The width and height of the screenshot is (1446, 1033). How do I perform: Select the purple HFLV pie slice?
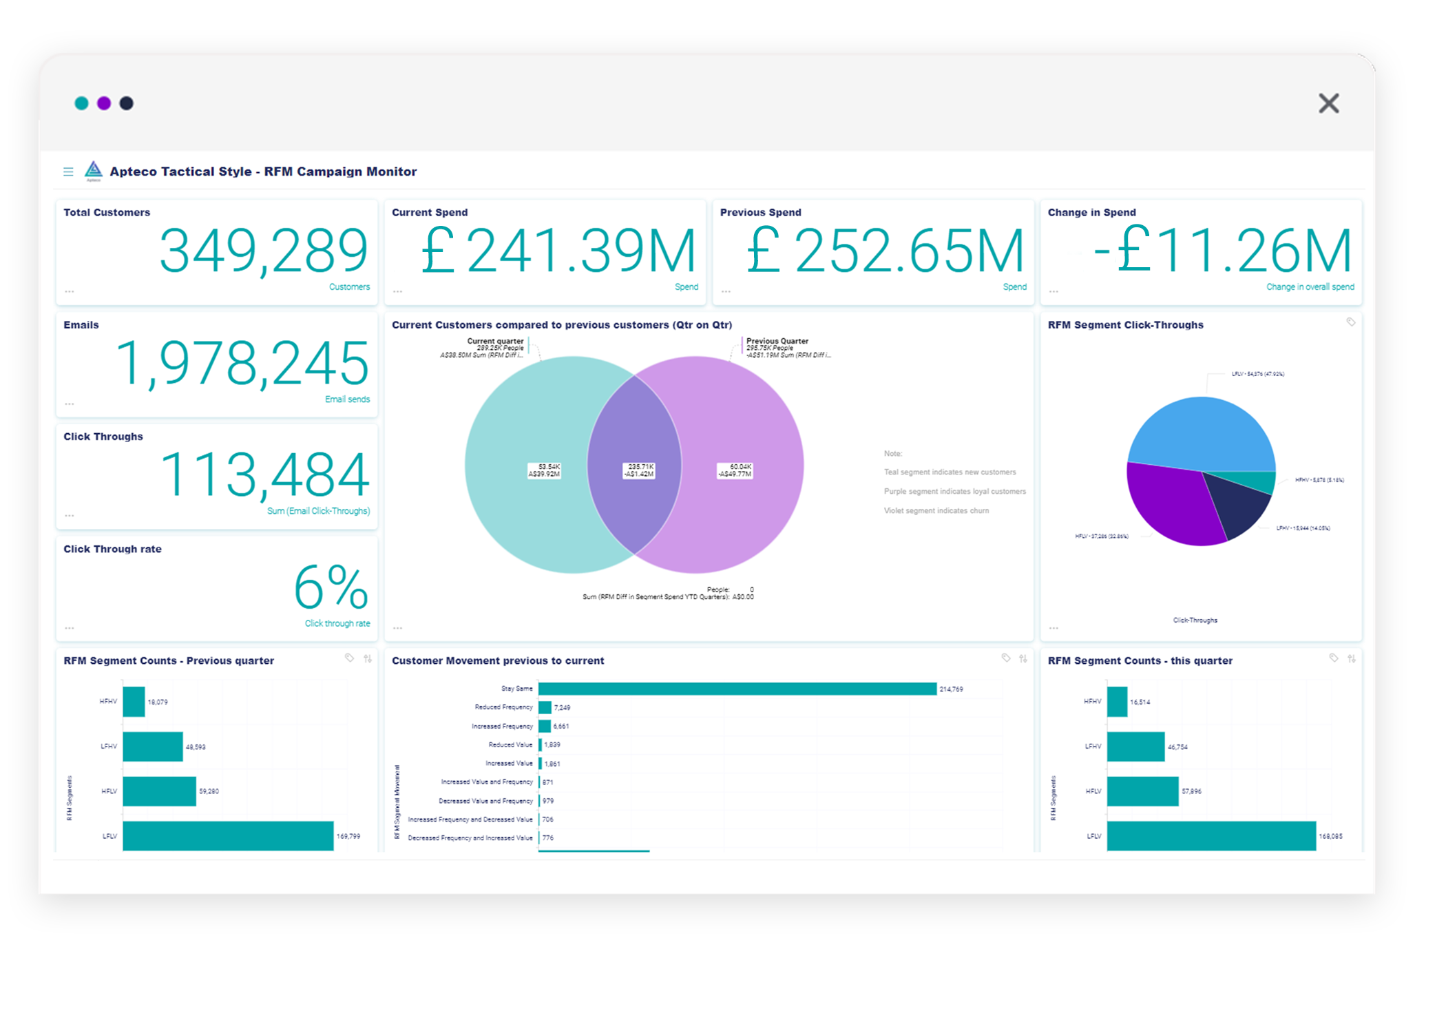point(1171,506)
